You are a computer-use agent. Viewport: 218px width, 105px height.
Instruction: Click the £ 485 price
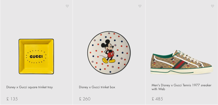(x=157, y=99)
